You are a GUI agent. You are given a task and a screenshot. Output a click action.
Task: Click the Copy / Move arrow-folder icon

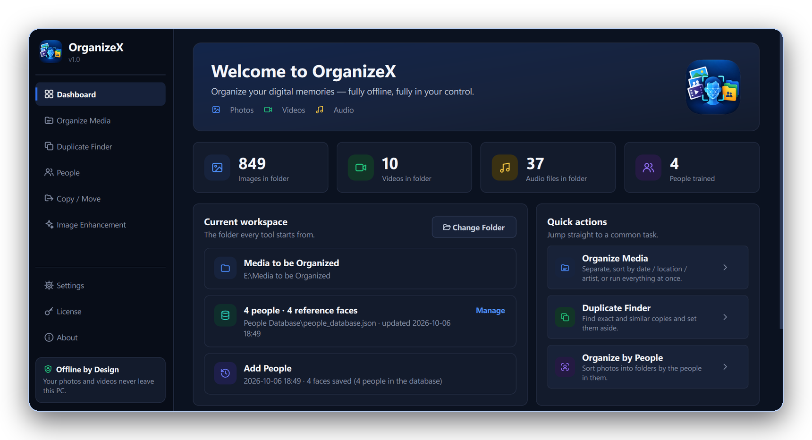pyautogui.click(x=49, y=198)
